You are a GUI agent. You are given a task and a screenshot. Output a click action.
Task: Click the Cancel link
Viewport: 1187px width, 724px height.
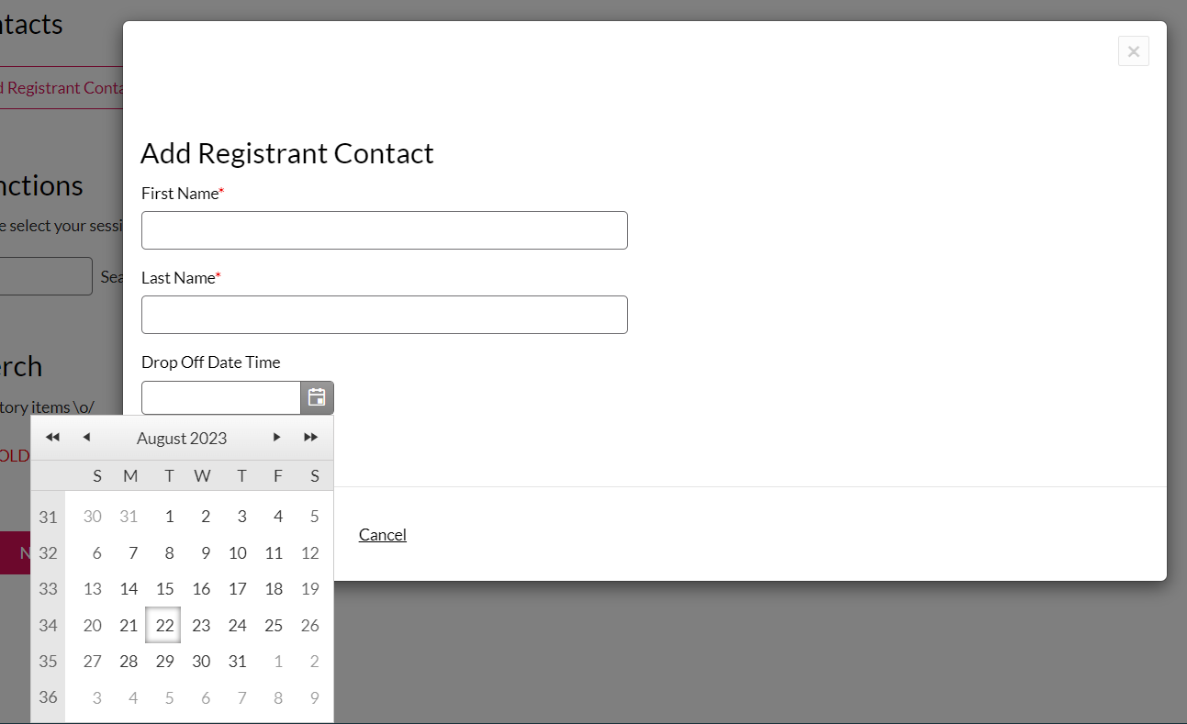382,535
